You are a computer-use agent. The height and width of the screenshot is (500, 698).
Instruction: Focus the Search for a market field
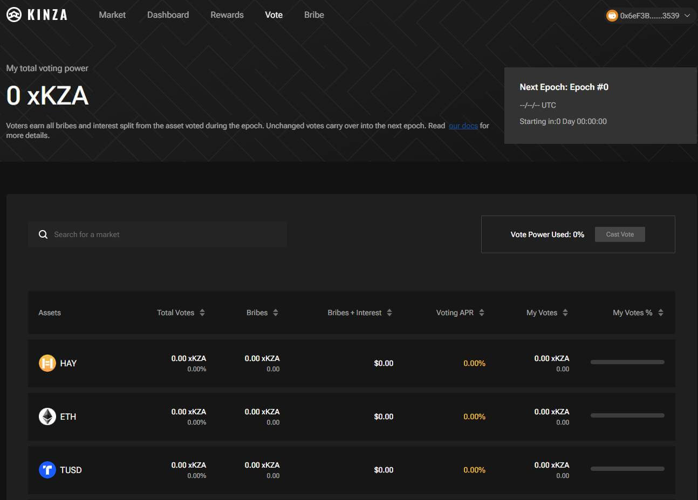(x=158, y=234)
